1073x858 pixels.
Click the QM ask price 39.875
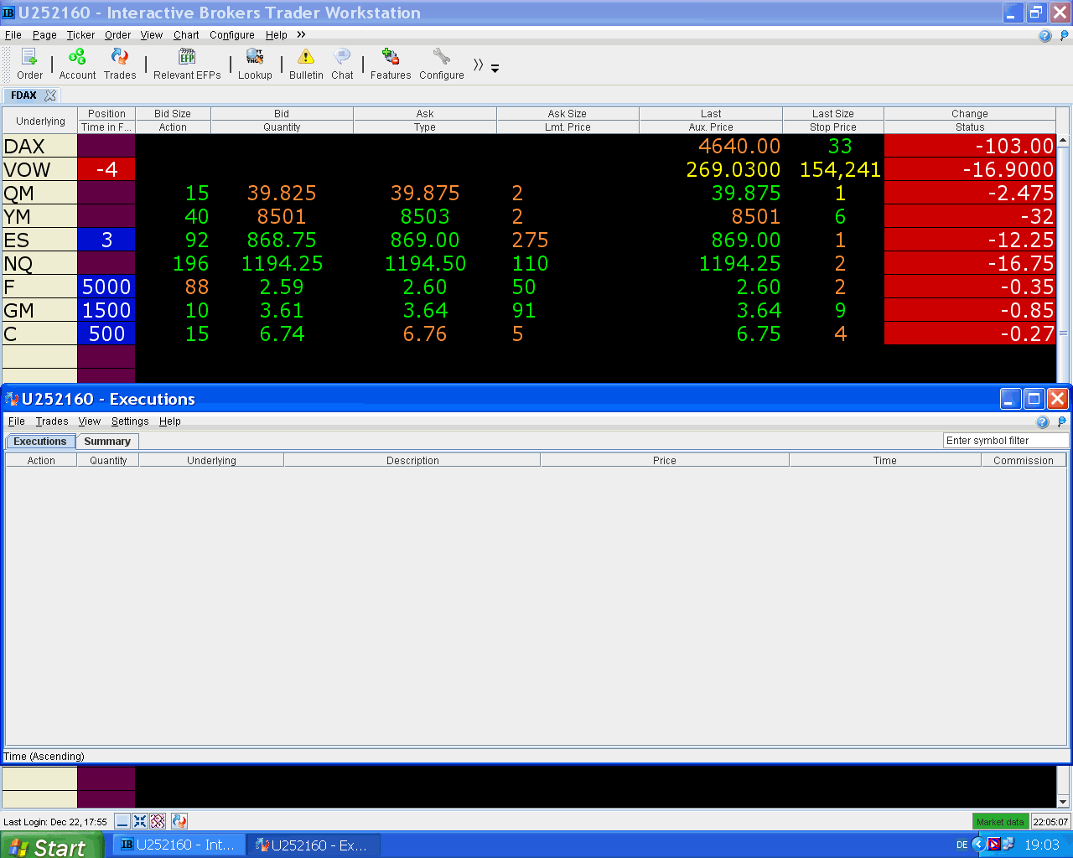425,193
